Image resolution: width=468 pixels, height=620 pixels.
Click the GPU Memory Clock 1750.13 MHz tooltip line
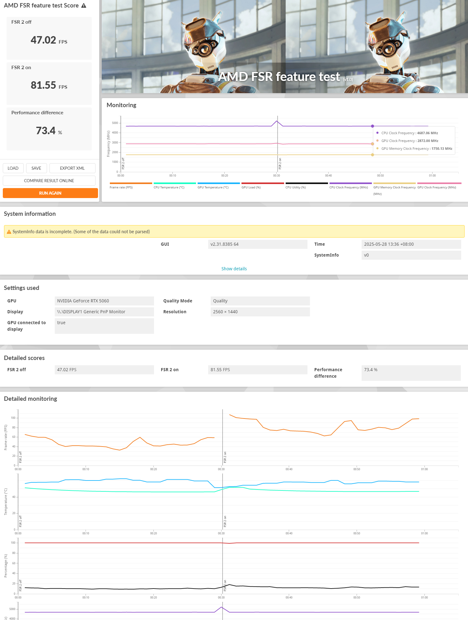[414, 149]
